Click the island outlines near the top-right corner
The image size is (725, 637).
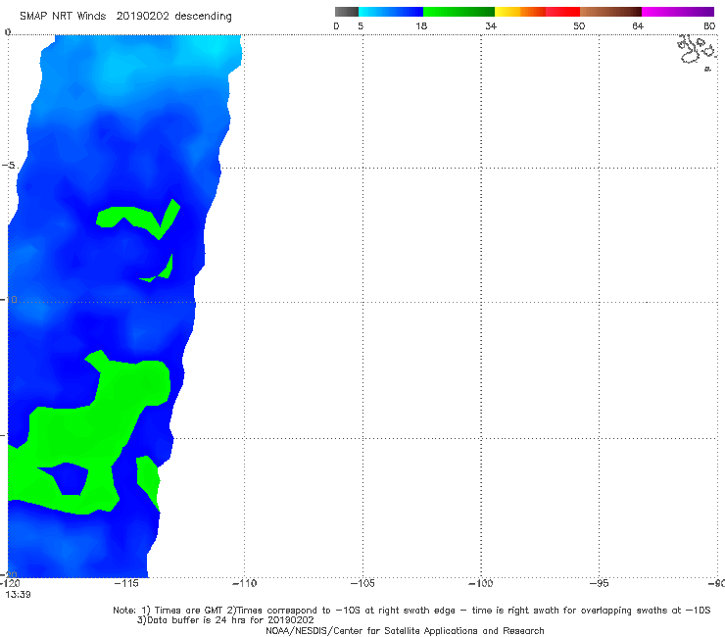[698, 52]
